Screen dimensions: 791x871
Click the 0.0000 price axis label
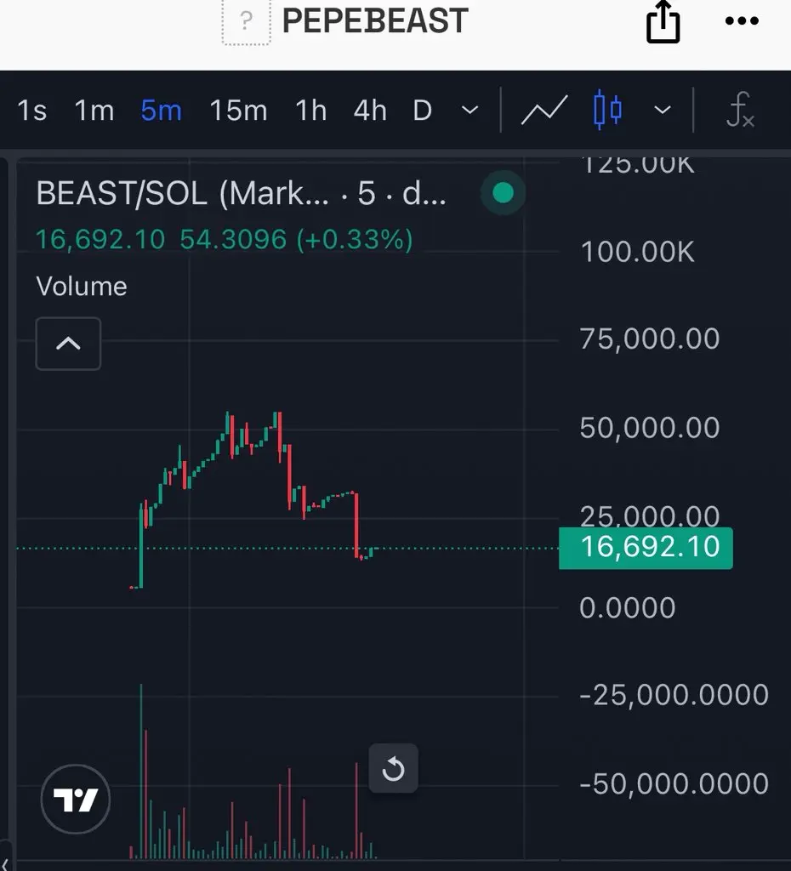tap(627, 607)
